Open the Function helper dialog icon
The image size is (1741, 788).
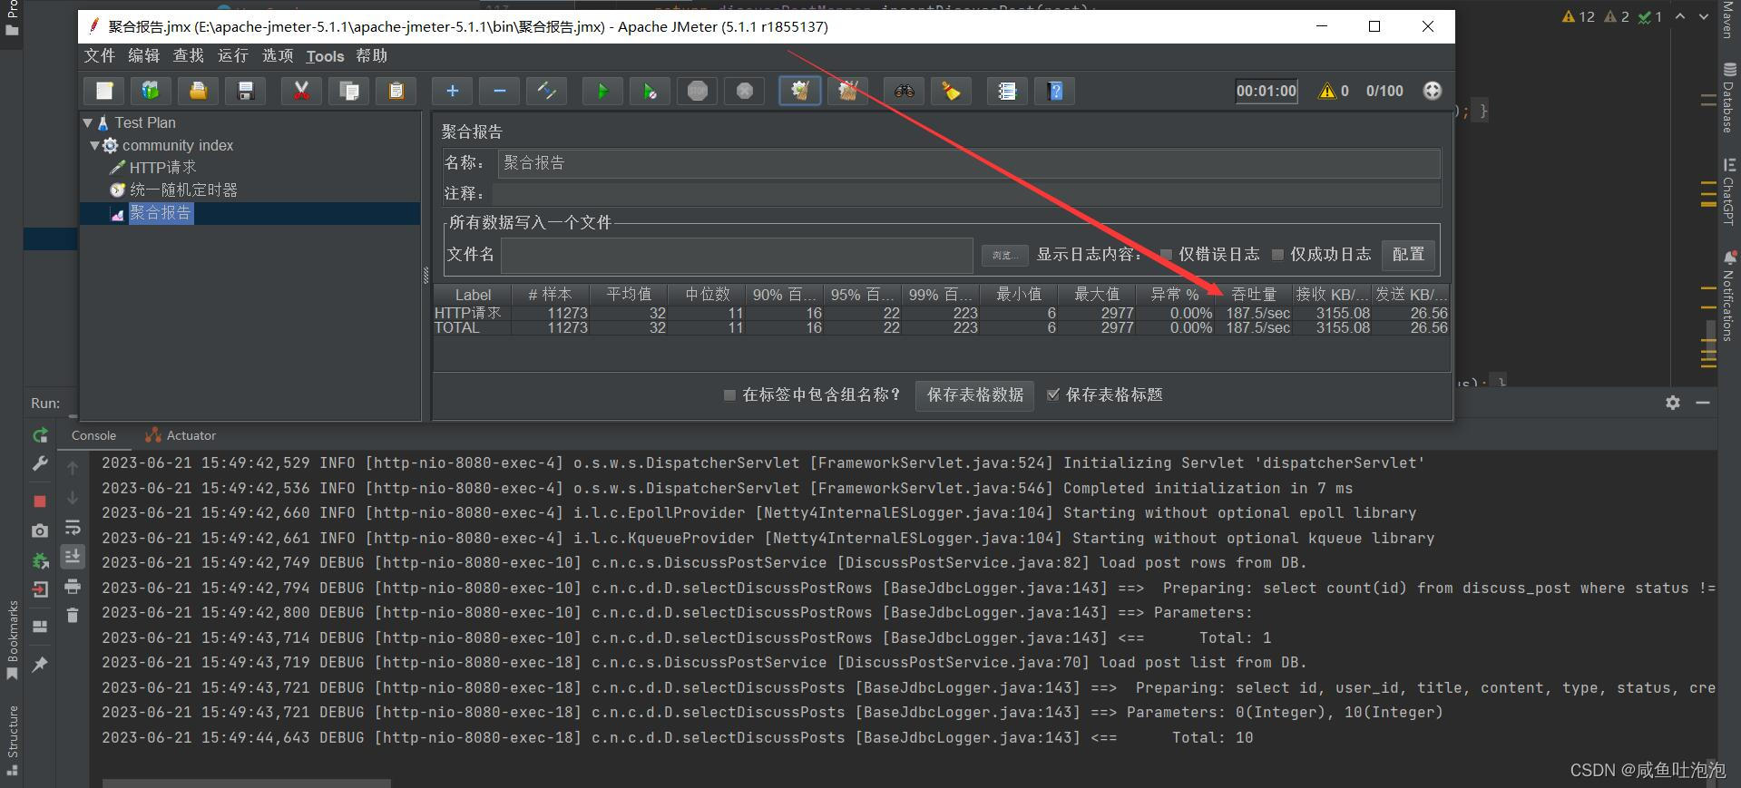(x=1007, y=91)
